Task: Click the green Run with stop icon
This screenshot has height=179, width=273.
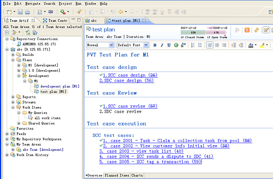Action: tap(63, 12)
